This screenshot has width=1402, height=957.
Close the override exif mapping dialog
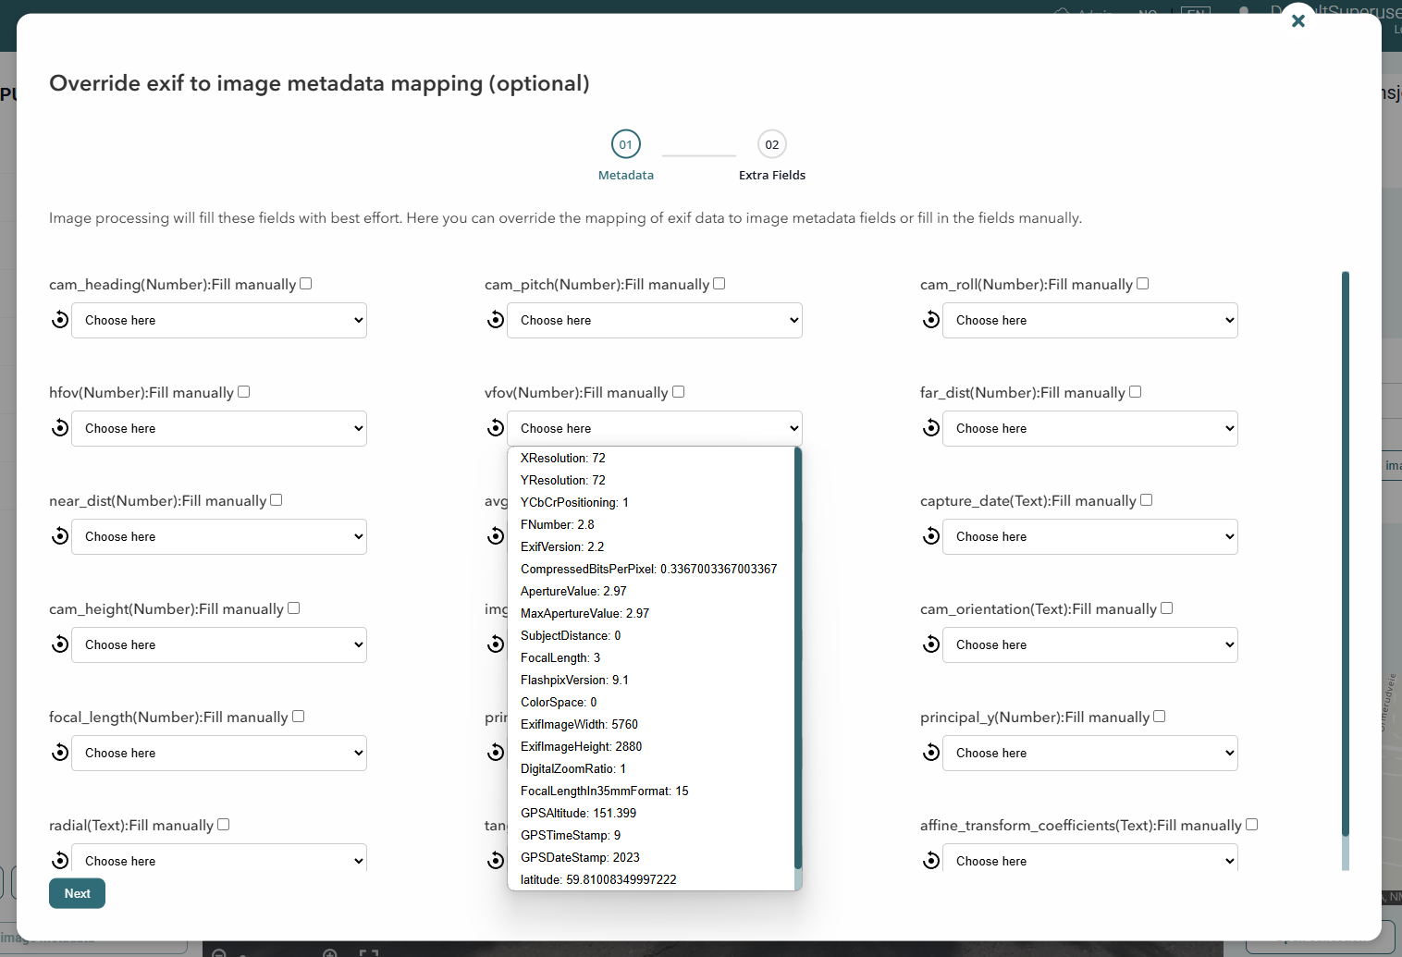1297,20
